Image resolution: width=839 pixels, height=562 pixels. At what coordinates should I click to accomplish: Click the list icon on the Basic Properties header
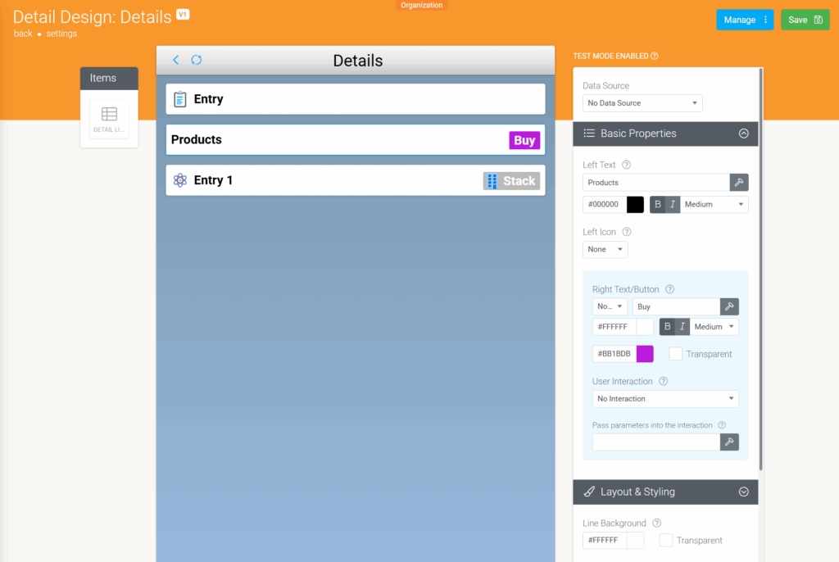pyautogui.click(x=589, y=134)
